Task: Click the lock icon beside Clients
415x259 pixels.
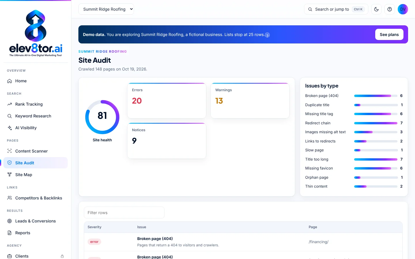Action: [62, 256]
